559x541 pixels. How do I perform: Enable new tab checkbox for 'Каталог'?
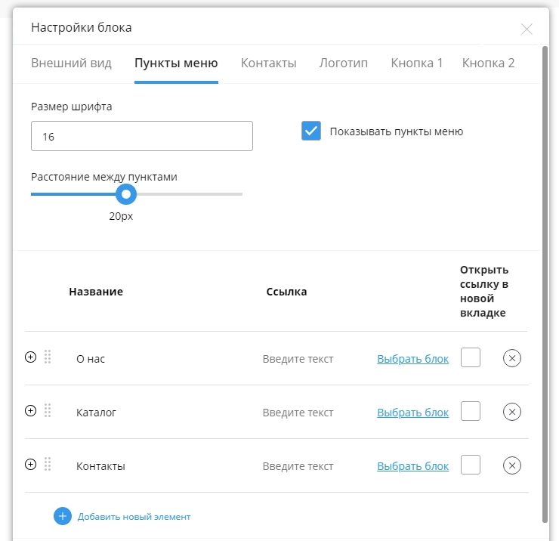471,411
